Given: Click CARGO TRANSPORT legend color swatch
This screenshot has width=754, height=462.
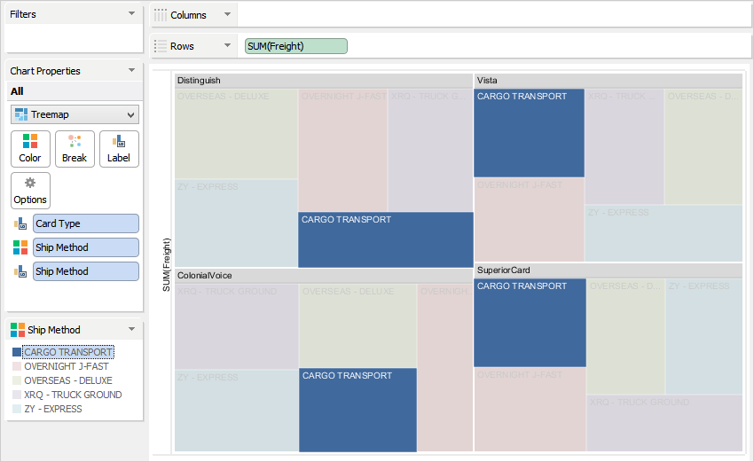Looking at the screenshot, I should tap(17, 352).
